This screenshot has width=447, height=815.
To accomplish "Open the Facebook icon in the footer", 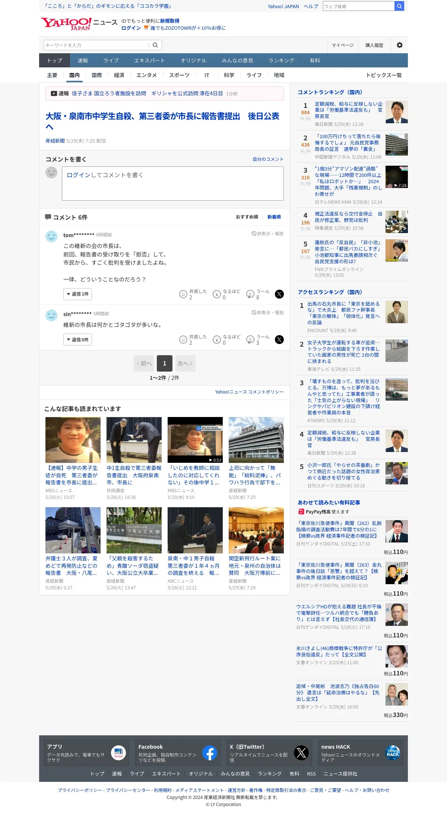I will coord(210,753).
